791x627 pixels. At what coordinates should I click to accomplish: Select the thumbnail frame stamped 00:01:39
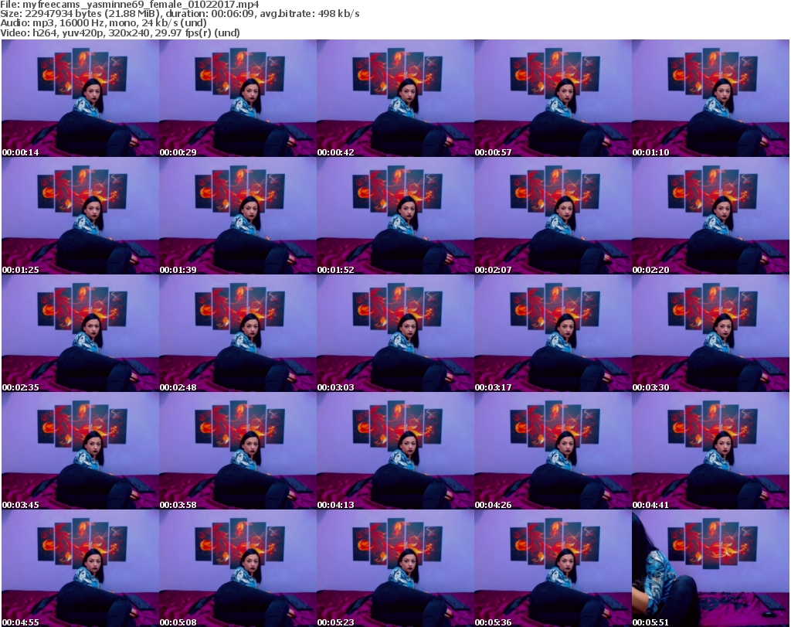(238, 216)
